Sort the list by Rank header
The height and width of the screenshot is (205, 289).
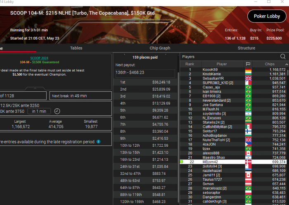(x=190, y=64)
